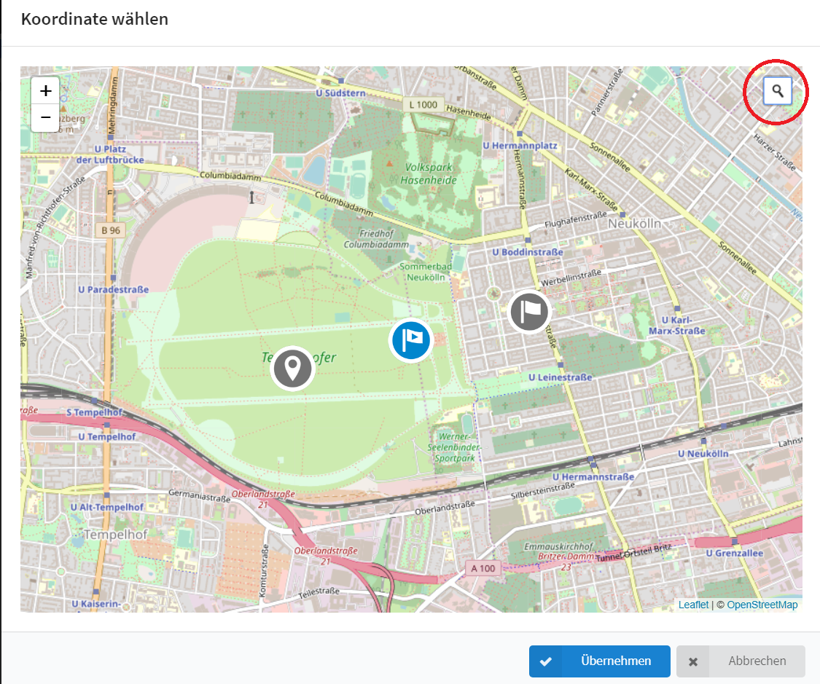Open the Leaflet attribution link

pyautogui.click(x=693, y=605)
